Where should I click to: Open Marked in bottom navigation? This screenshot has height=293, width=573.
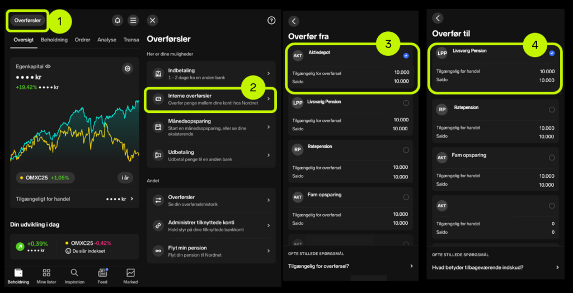(130, 276)
